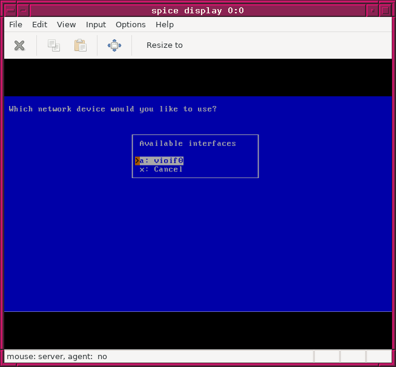Open the File menu
The width and height of the screenshot is (396, 367).
[x=16, y=24]
